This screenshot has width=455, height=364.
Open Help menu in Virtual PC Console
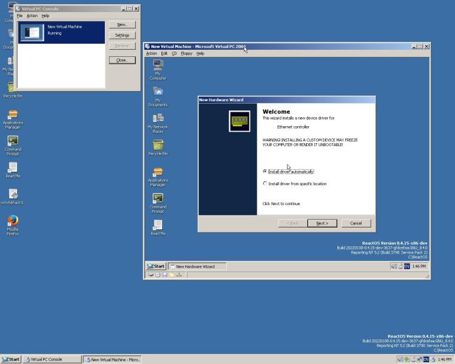tap(45, 16)
